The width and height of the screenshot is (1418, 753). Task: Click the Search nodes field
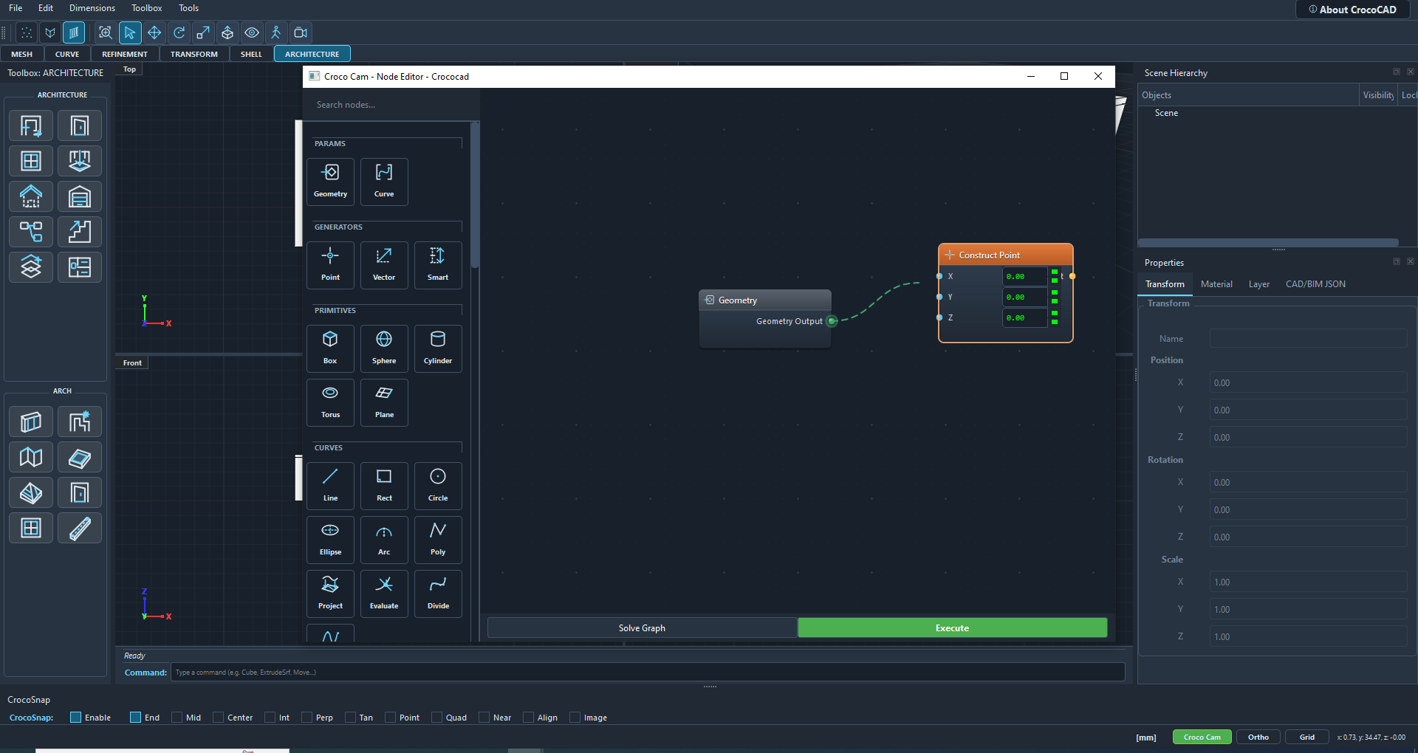click(x=391, y=105)
